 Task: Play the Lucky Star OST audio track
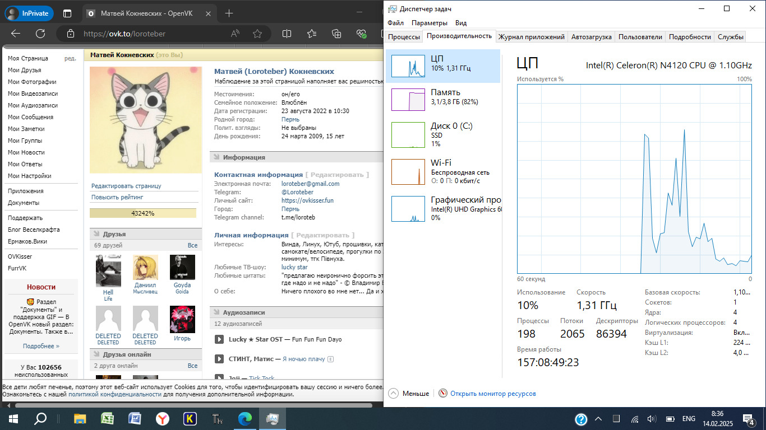(220, 339)
